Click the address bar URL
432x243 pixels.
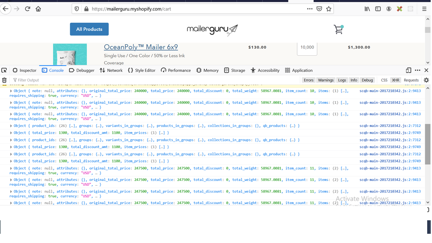(x=131, y=9)
